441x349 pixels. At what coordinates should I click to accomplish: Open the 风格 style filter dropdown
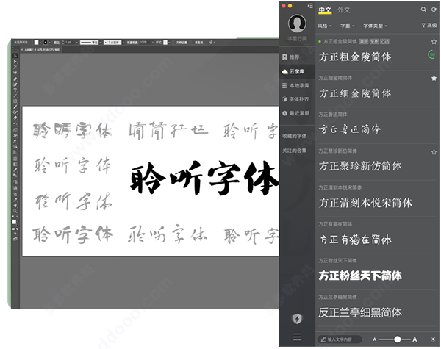point(325,26)
